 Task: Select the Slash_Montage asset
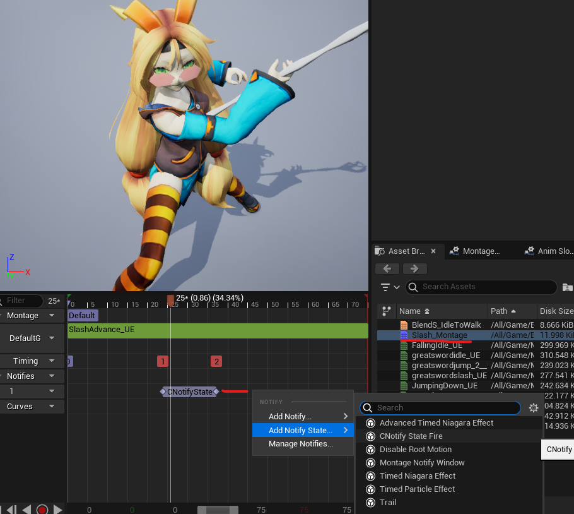[476, 335]
